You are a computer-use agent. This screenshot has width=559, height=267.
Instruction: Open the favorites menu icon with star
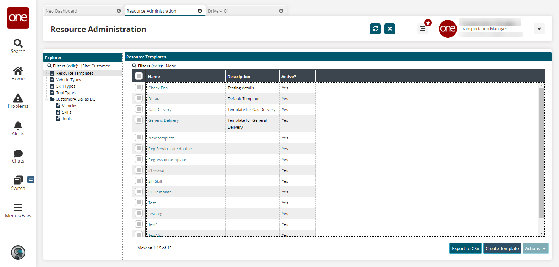(x=423, y=28)
